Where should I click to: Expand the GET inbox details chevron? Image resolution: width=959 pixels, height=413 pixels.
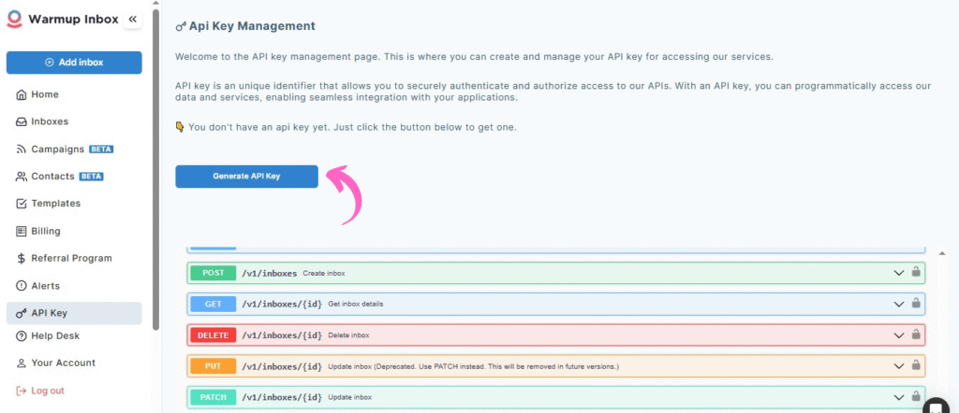coord(898,304)
